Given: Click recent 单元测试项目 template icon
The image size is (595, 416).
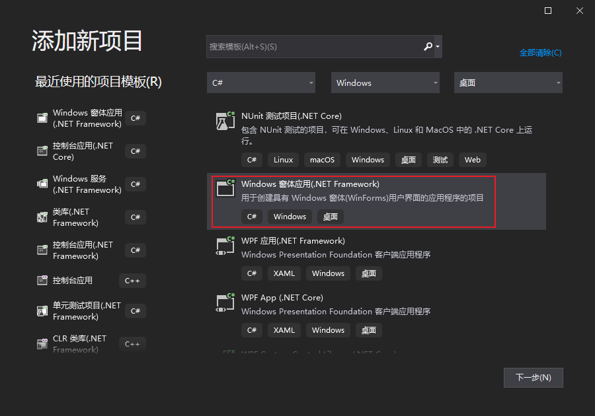Looking at the screenshot, I should (42, 310).
